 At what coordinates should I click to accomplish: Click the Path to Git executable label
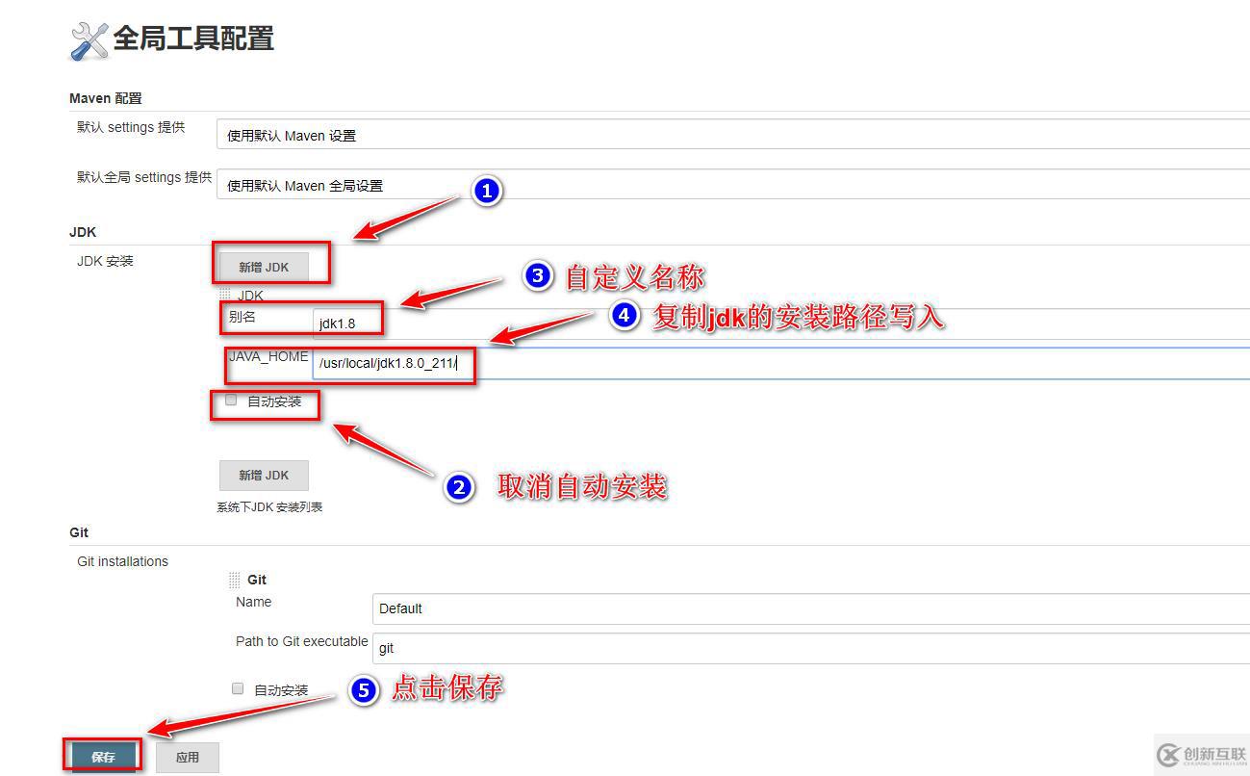301,641
